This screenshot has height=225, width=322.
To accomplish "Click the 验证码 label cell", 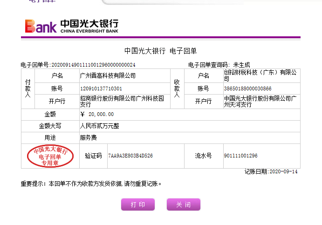I will pyautogui.click(x=94, y=156).
